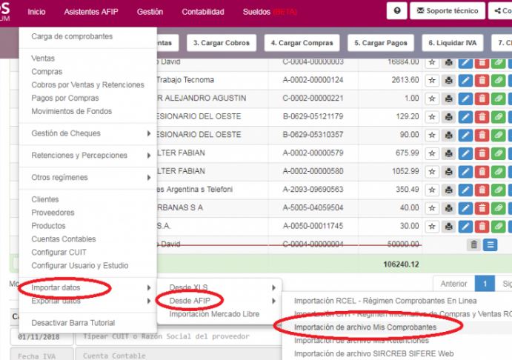
Task: Expand Retenciones y Percepciones submenu
Action: [90, 156]
